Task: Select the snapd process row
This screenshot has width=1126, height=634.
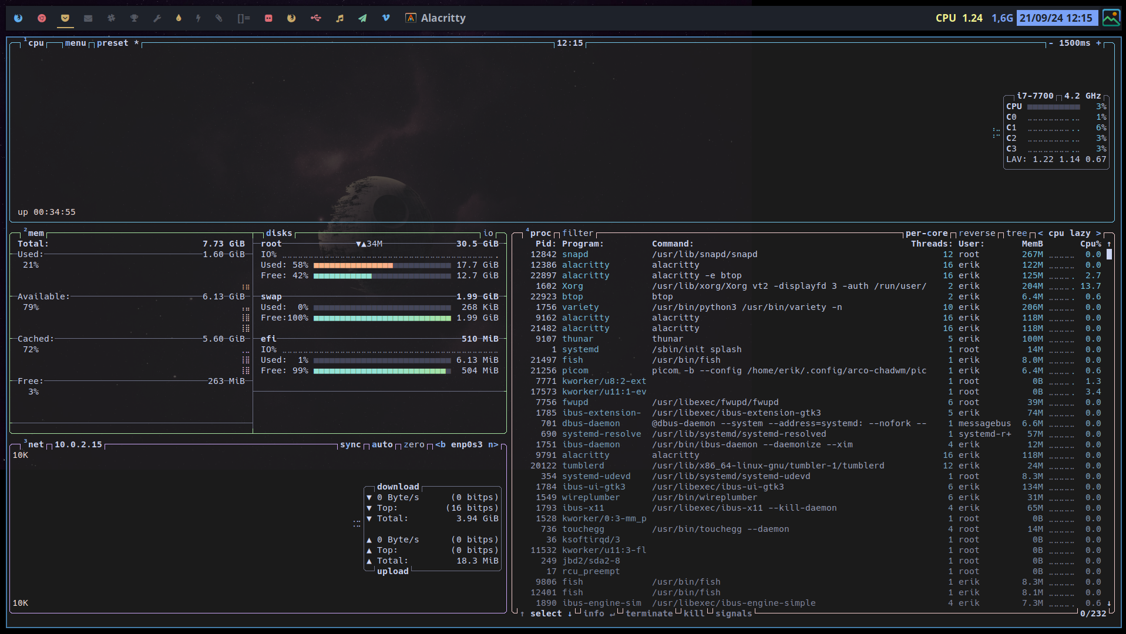Action: (817, 255)
